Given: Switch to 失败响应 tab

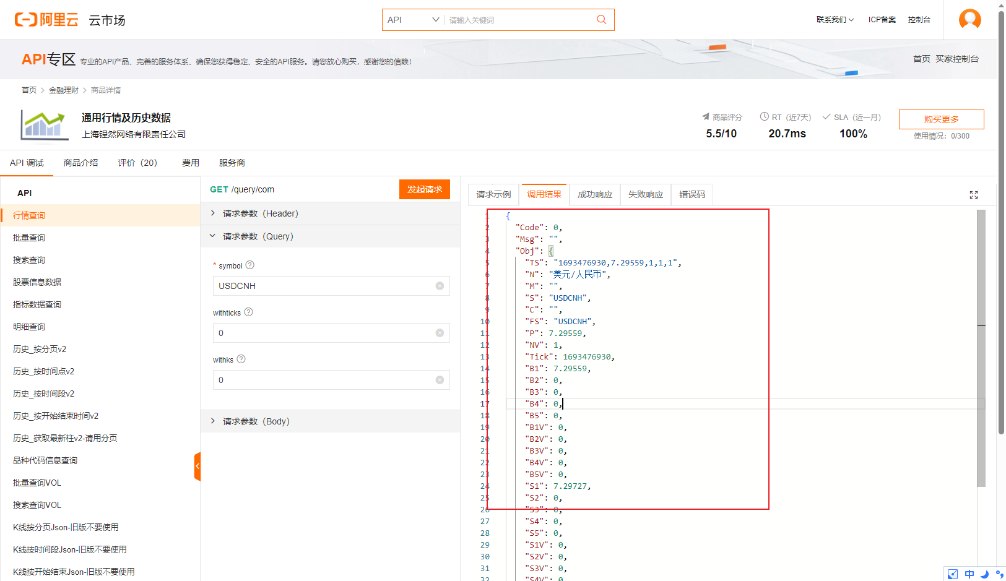Looking at the screenshot, I should click(646, 194).
